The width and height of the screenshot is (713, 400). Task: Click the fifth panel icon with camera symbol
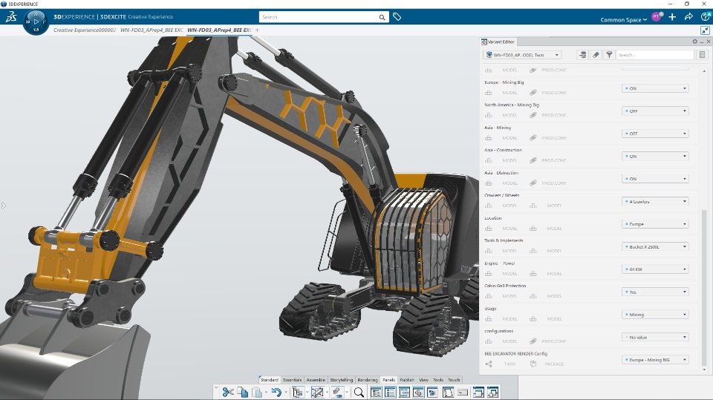click(432, 393)
